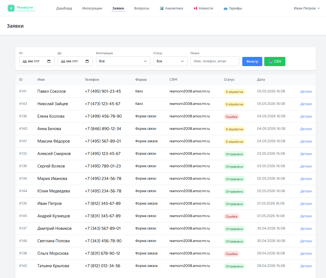Viewport: 326px width, 278px height.
Task: Apply filters with the Фильтр button
Action: click(x=252, y=62)
